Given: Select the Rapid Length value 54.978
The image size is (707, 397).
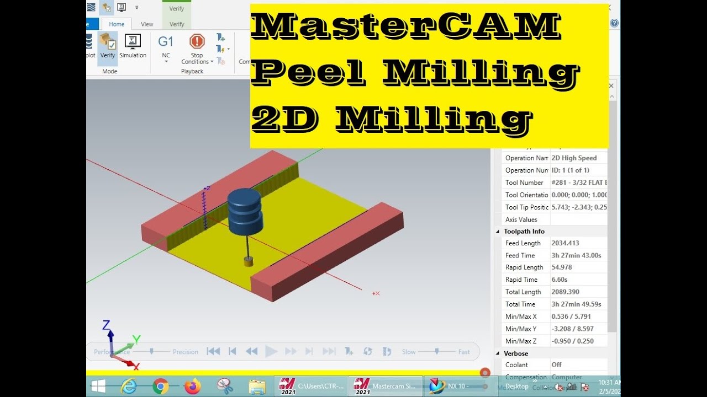Looking at the screenshot, I should pyautogui.click(x=562, y=267).
